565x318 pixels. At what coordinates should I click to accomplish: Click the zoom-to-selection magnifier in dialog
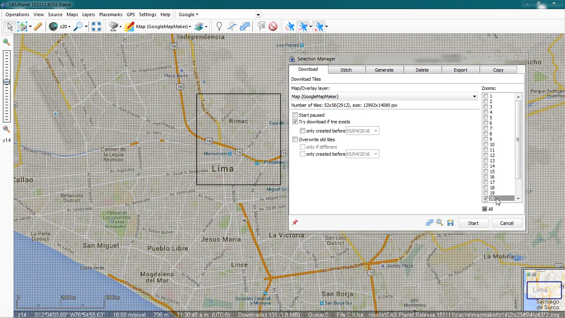click(440, 223)
